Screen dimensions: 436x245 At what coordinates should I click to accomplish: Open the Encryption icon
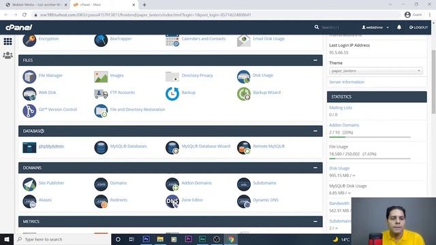coord(29,41)
